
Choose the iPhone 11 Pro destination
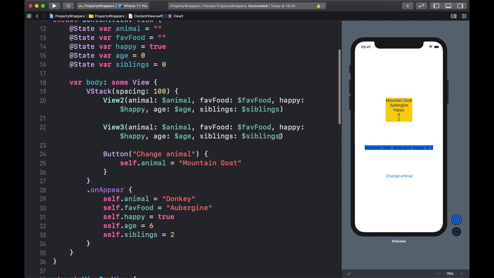tap(133, 6)
